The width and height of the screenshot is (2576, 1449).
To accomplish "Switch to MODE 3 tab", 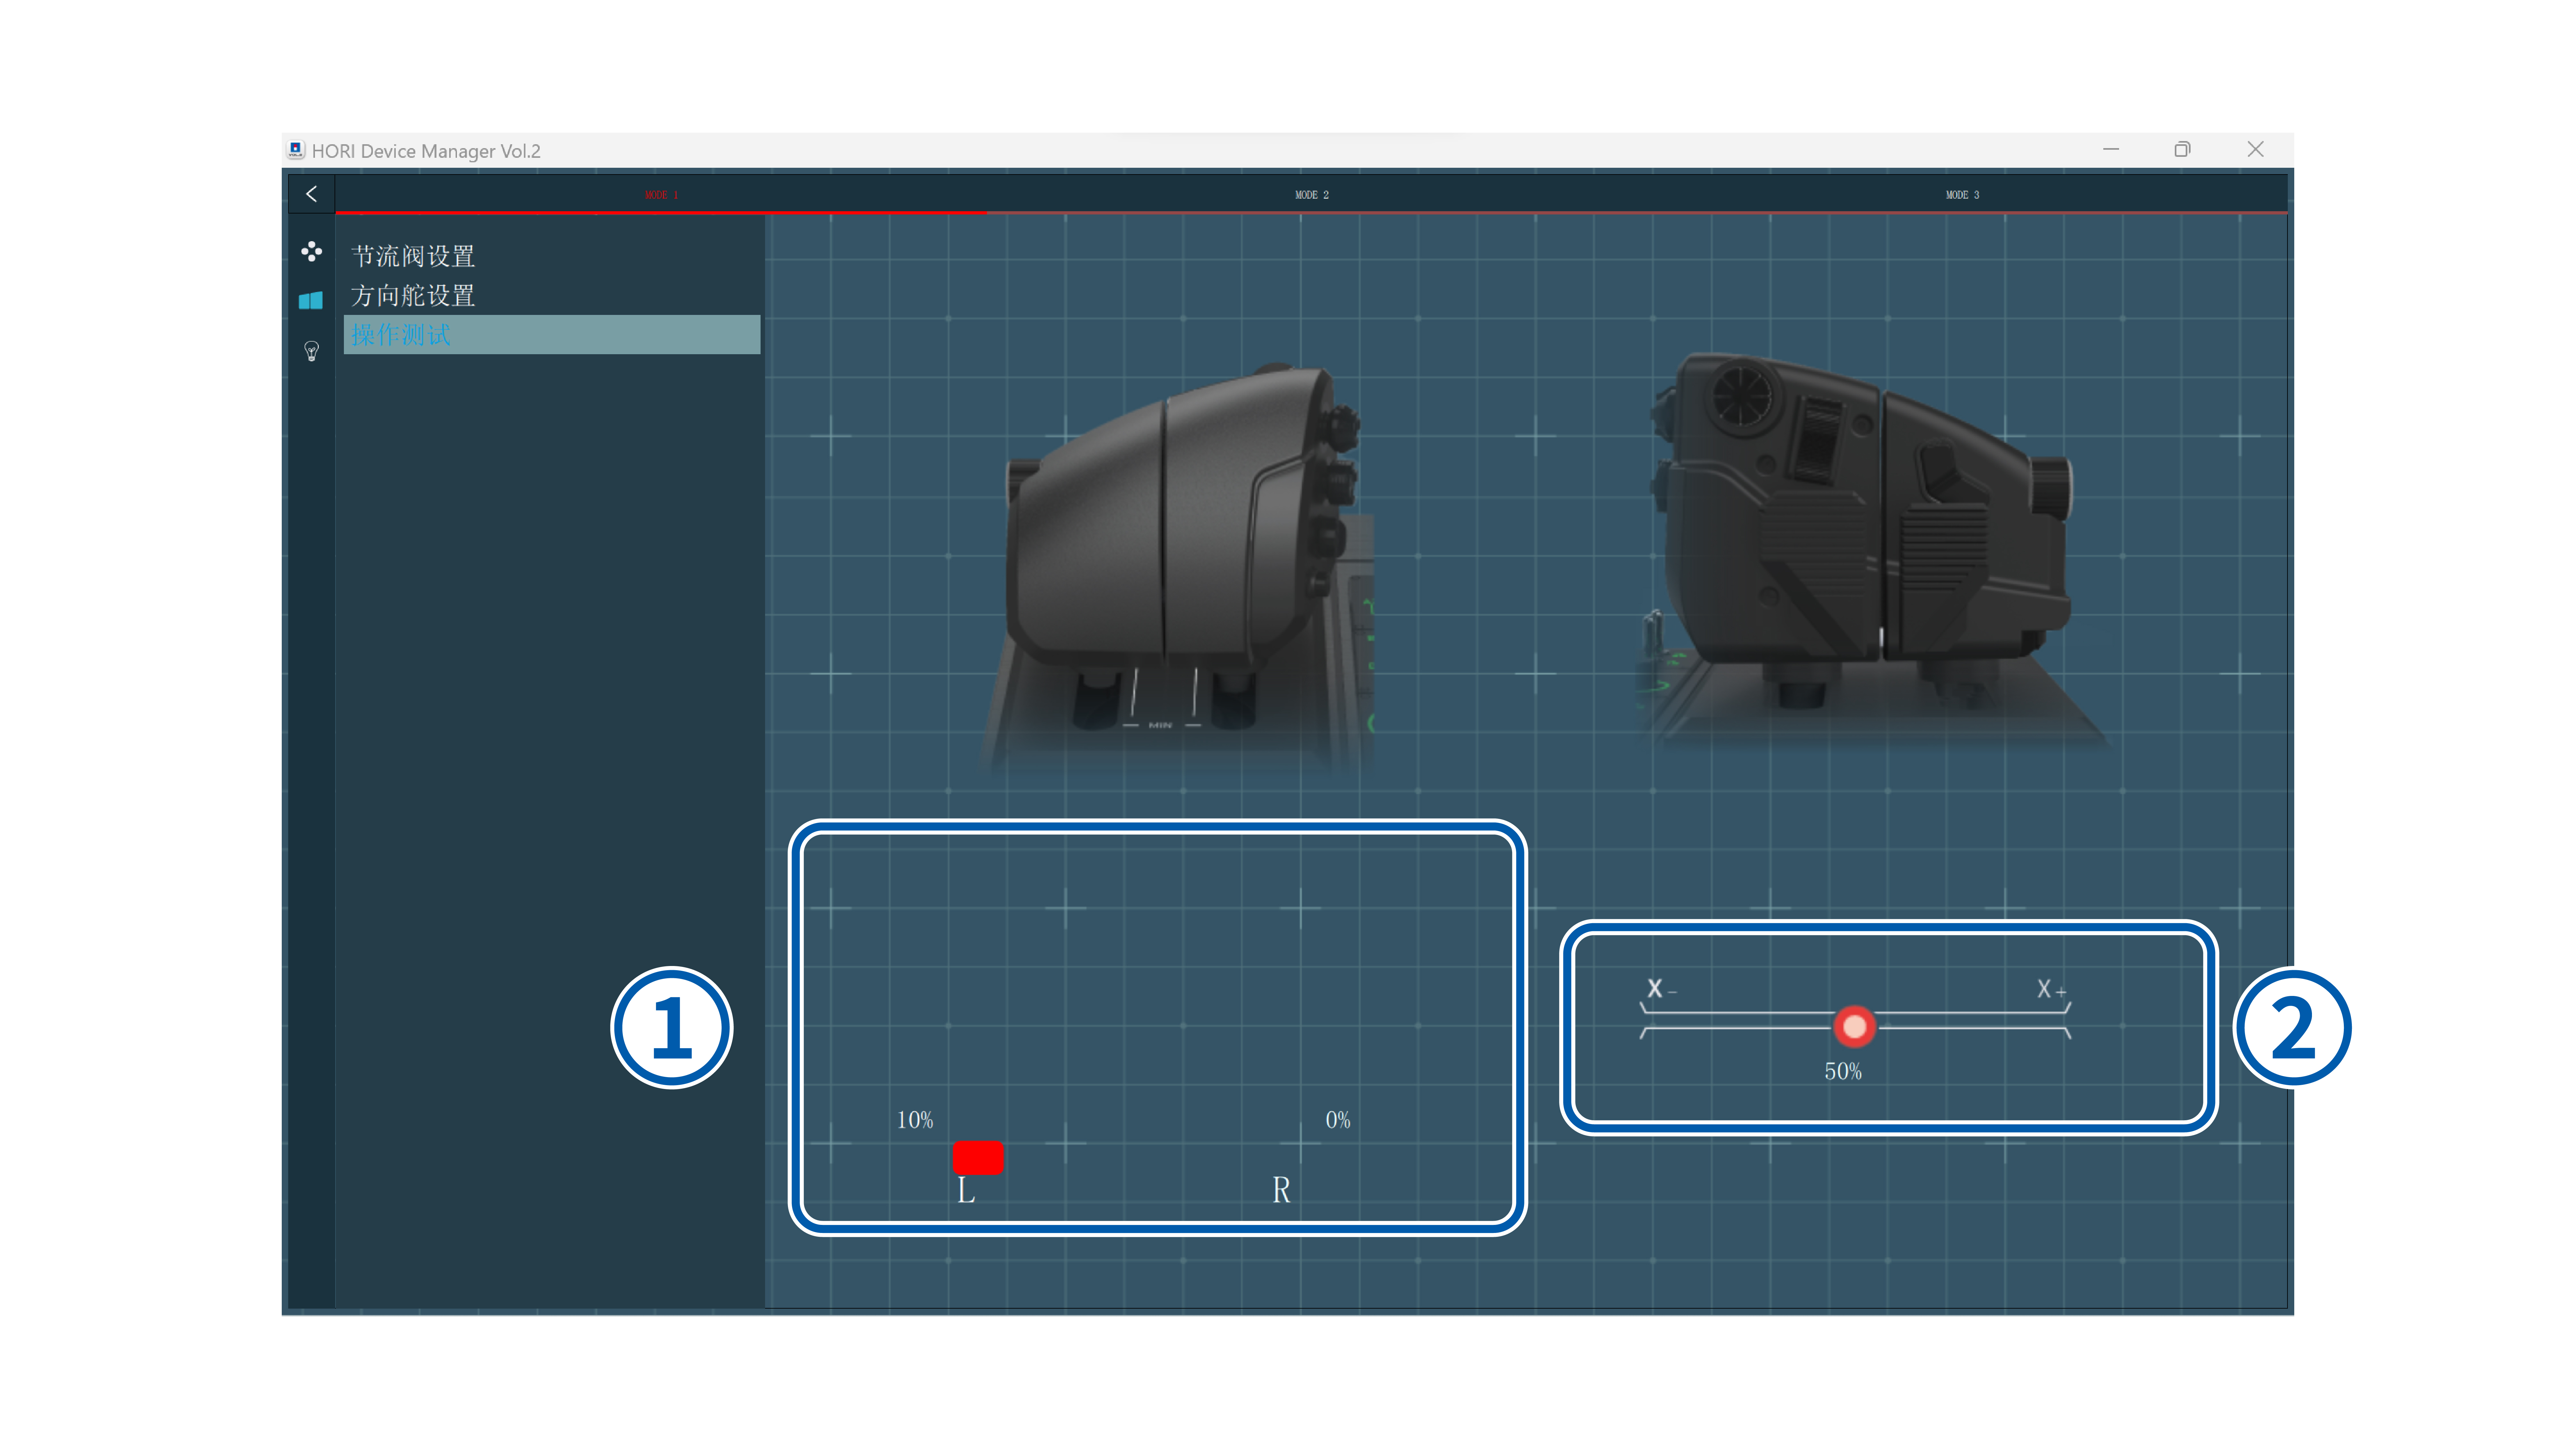I will (x=1962, y=195).
